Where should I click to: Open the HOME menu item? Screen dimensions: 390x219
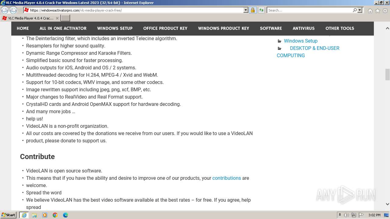[x=23, y=28]
